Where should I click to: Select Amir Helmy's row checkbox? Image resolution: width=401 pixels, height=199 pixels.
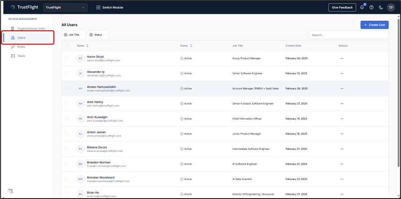coord(67,103)
